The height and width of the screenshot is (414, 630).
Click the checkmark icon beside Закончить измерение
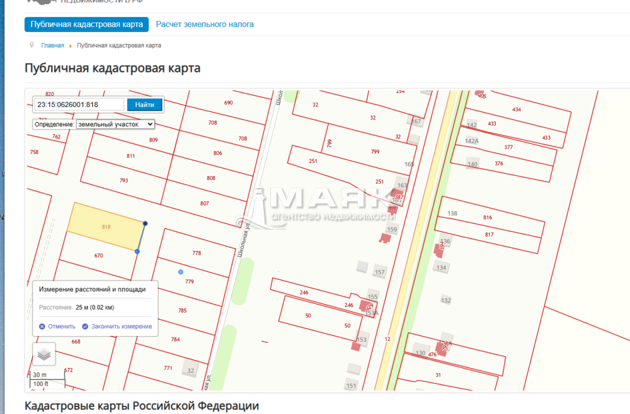click(x=85, y=327)
